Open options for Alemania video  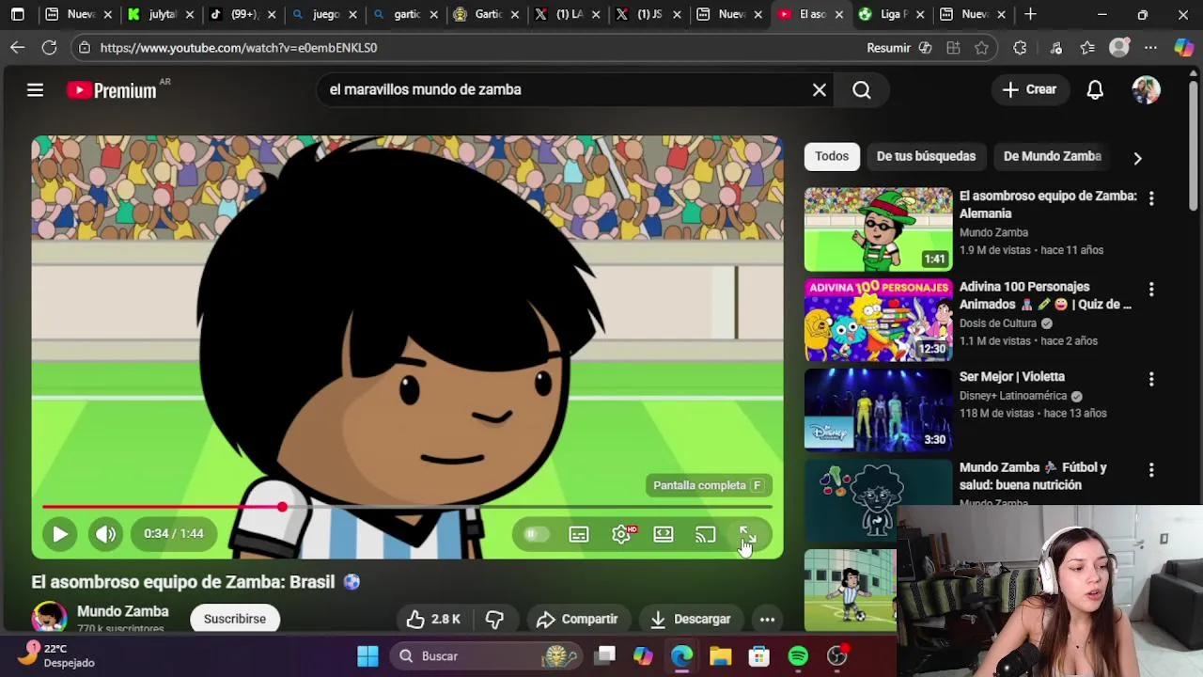click(x=1151, y=198)
